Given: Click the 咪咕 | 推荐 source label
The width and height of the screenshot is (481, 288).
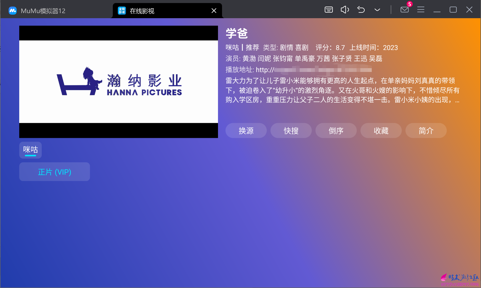Looking at the screenshot, I should point(242,47).
